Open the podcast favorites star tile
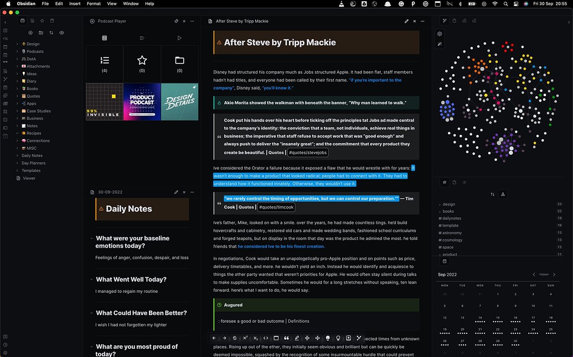 point(142,64)
